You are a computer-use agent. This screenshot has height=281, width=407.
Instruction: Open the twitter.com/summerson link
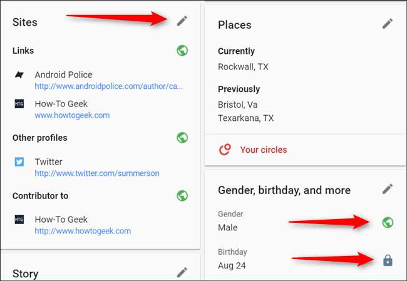pos(97,173)
